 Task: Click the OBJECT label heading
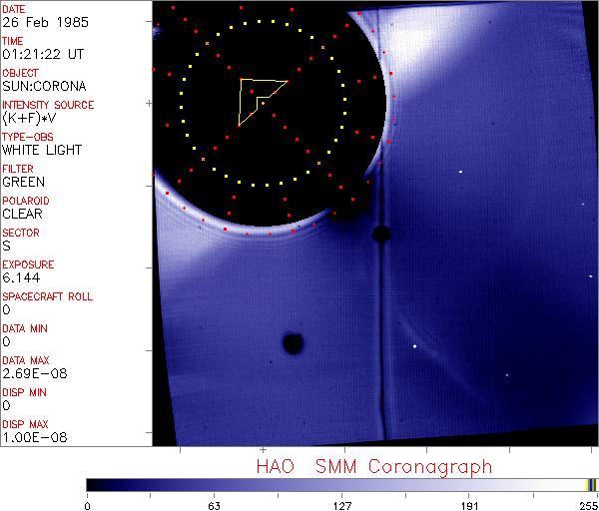(20, 73)
